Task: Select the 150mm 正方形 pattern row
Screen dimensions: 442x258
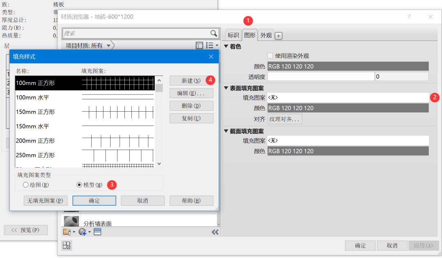Action: pos(85,112)
